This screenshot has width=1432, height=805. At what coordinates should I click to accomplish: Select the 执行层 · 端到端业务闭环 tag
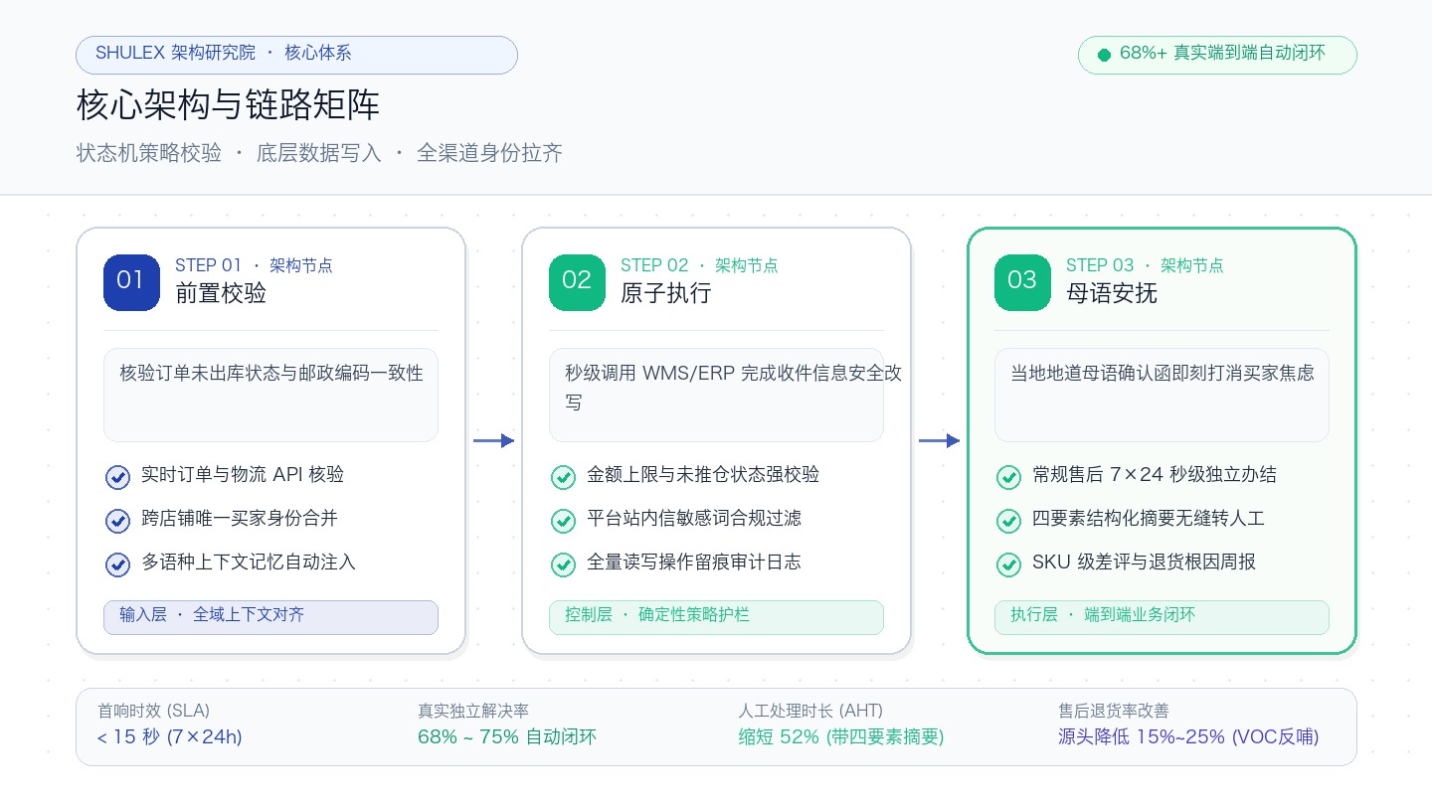tap(1162, 617)
